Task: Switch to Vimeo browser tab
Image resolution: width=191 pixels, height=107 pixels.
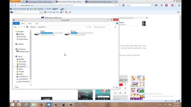Action: pos(99,2)
